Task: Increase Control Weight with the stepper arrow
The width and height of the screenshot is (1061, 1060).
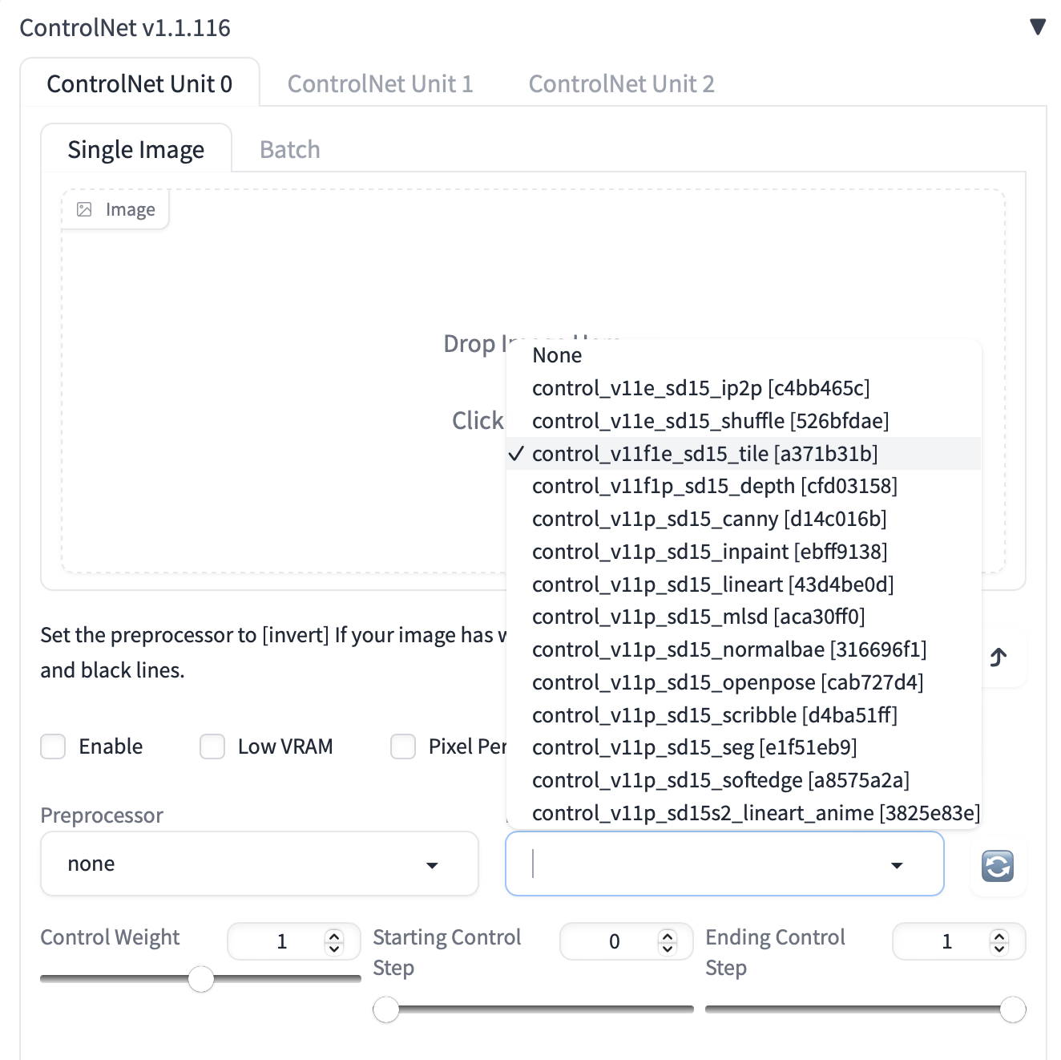Action: [336, 935]
